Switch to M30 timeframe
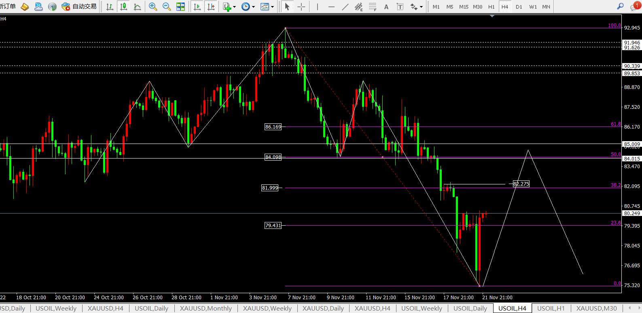The height and width of the screenshot is (313, 642). (477, 7)
